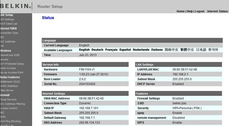
Task: Open the Home link
Action: point(180,11)
